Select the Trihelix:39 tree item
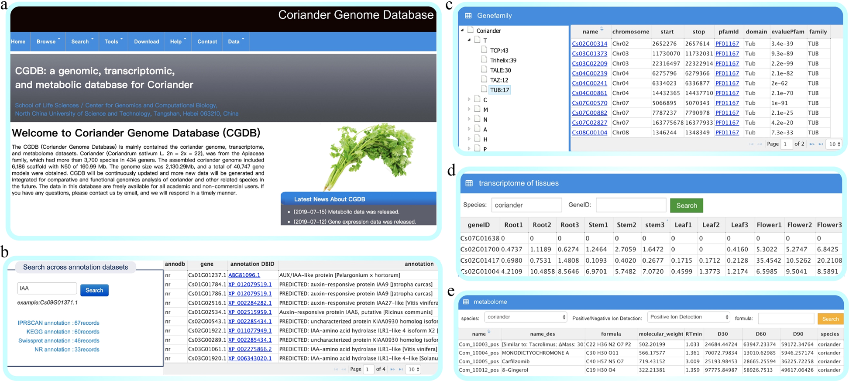The image size is (849, 381). coord(503,60)
